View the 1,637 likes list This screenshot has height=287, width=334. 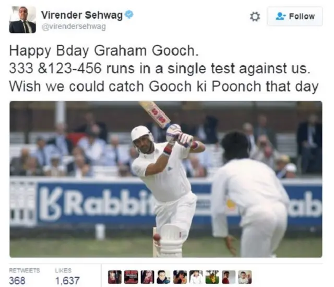click(67, 277)
